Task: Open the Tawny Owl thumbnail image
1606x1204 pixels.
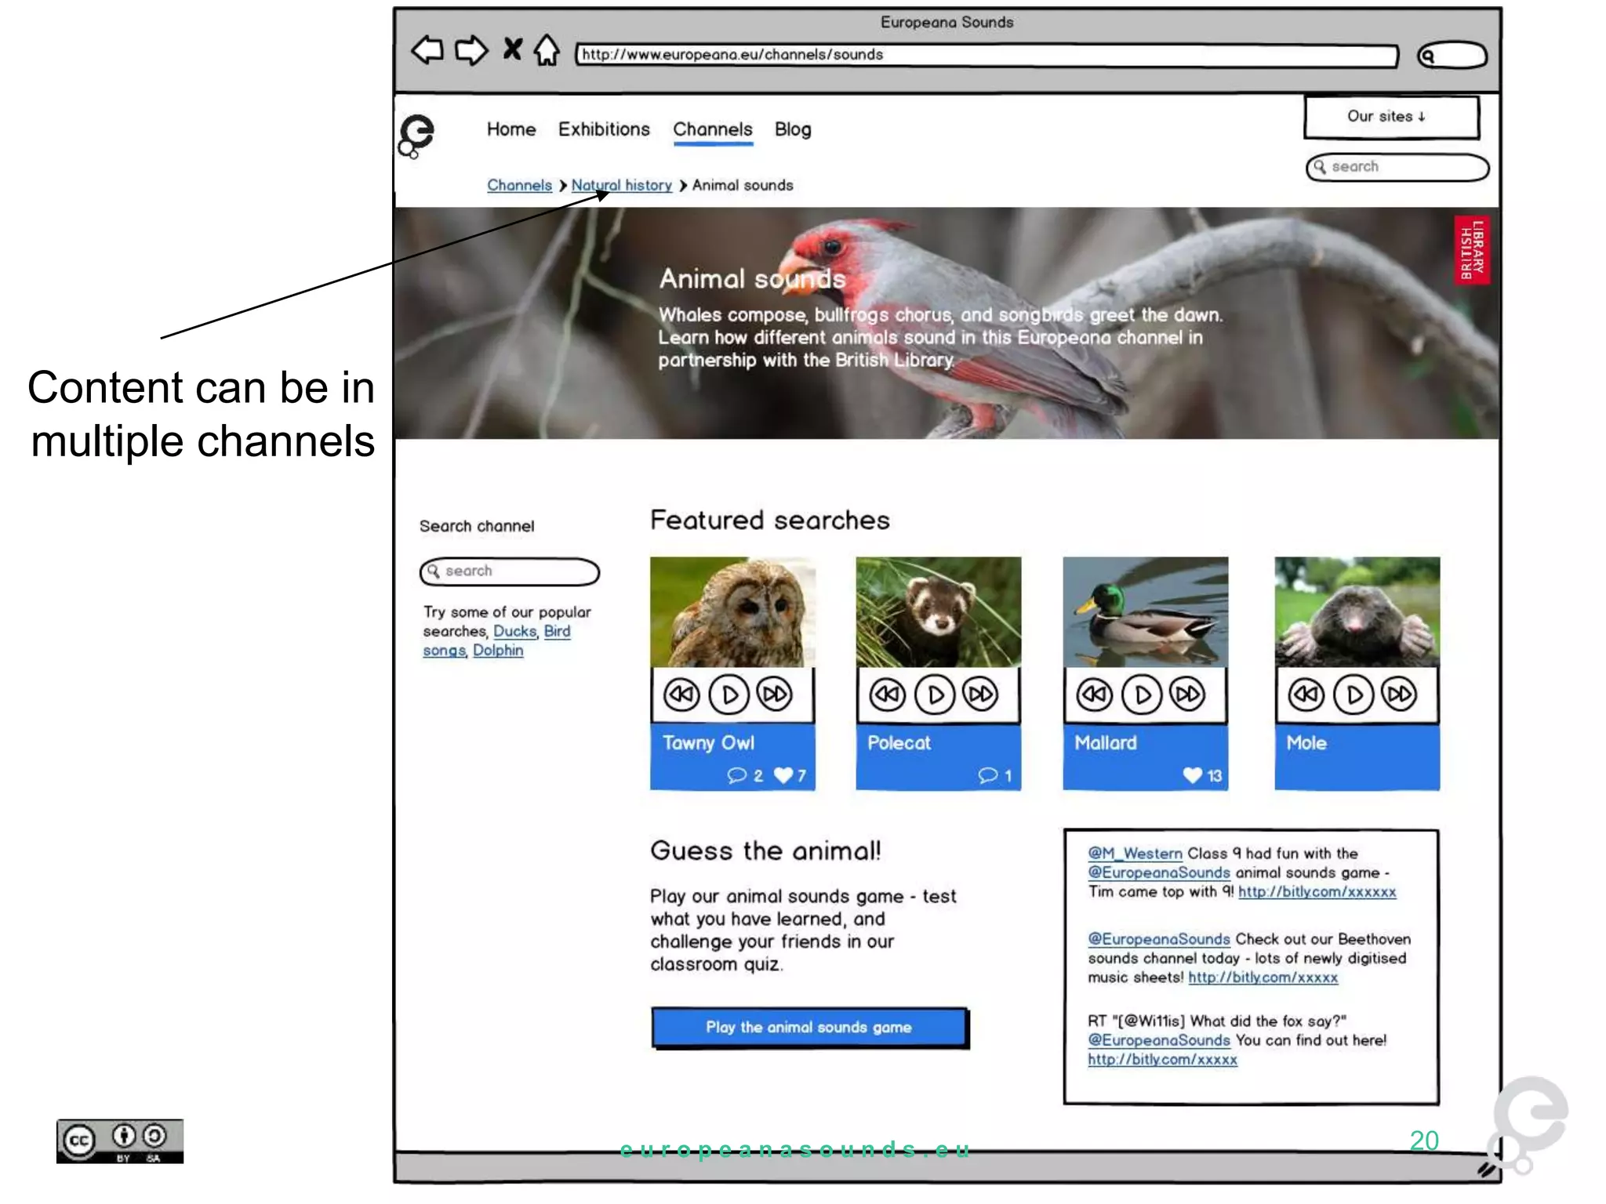Action: pos(732,611)
